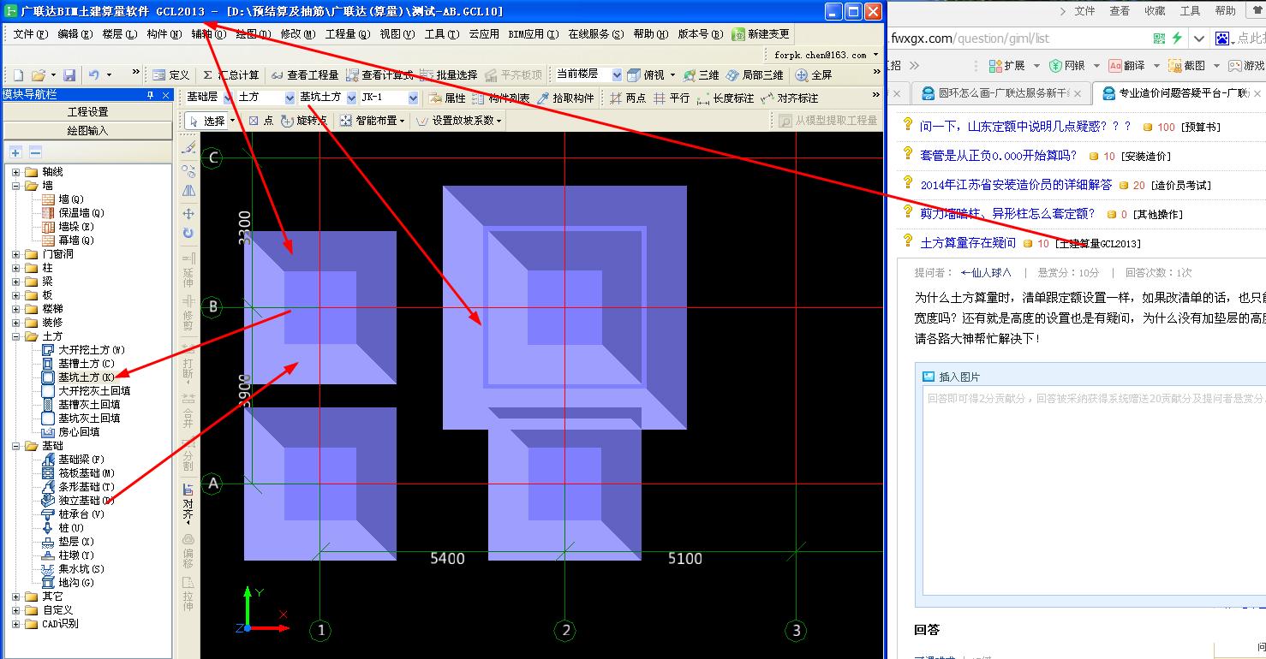Open the 楼层(L) menu
1266x659 pixels.
pos(119,34)
